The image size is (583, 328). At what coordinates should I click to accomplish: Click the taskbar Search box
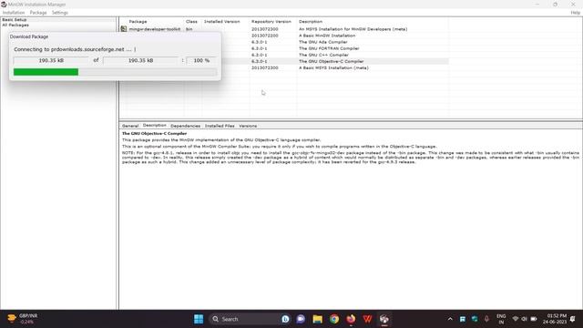(x=251, y=319)
